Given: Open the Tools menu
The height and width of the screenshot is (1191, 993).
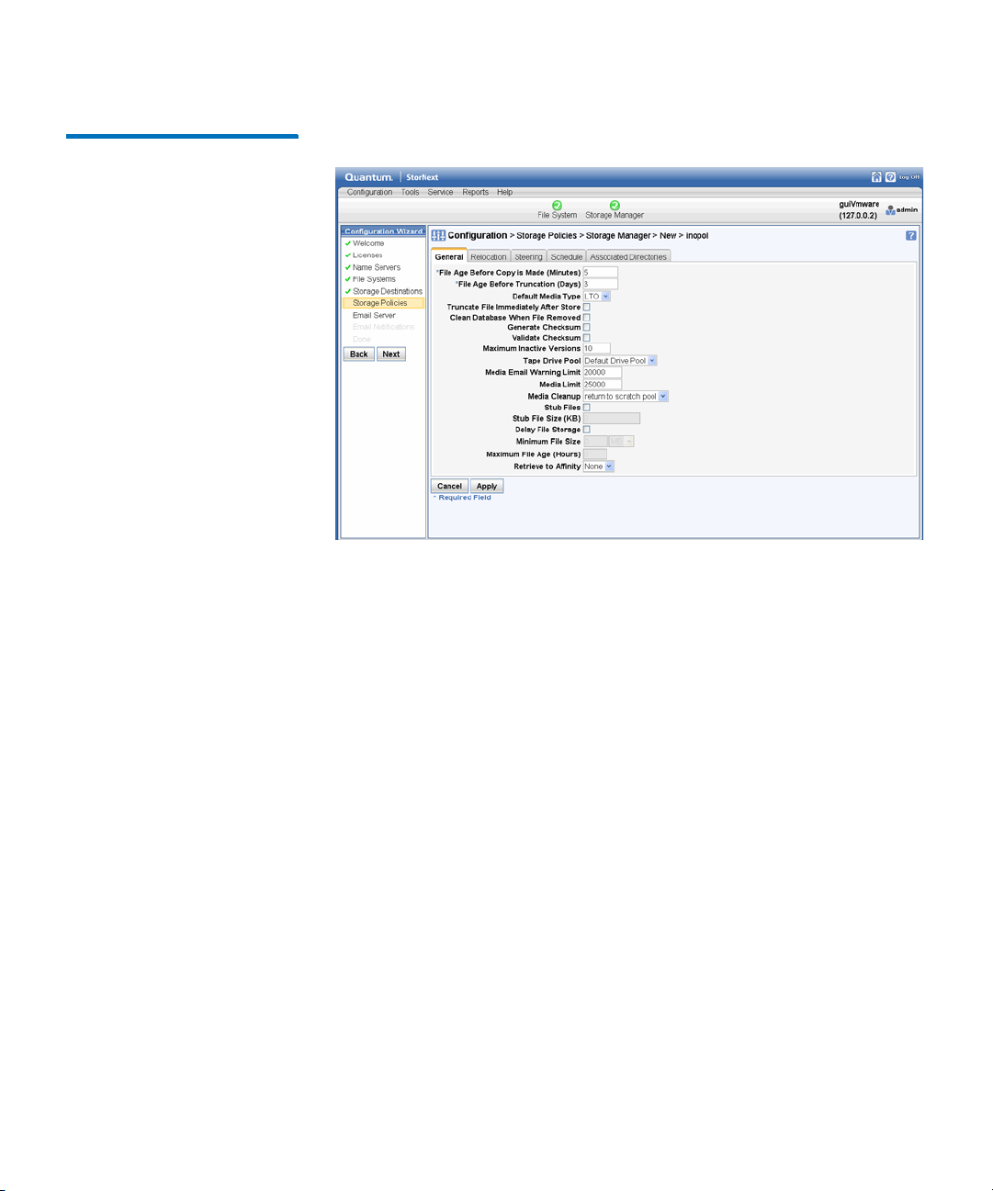Looking at the screenshot, I should (410, 192).
